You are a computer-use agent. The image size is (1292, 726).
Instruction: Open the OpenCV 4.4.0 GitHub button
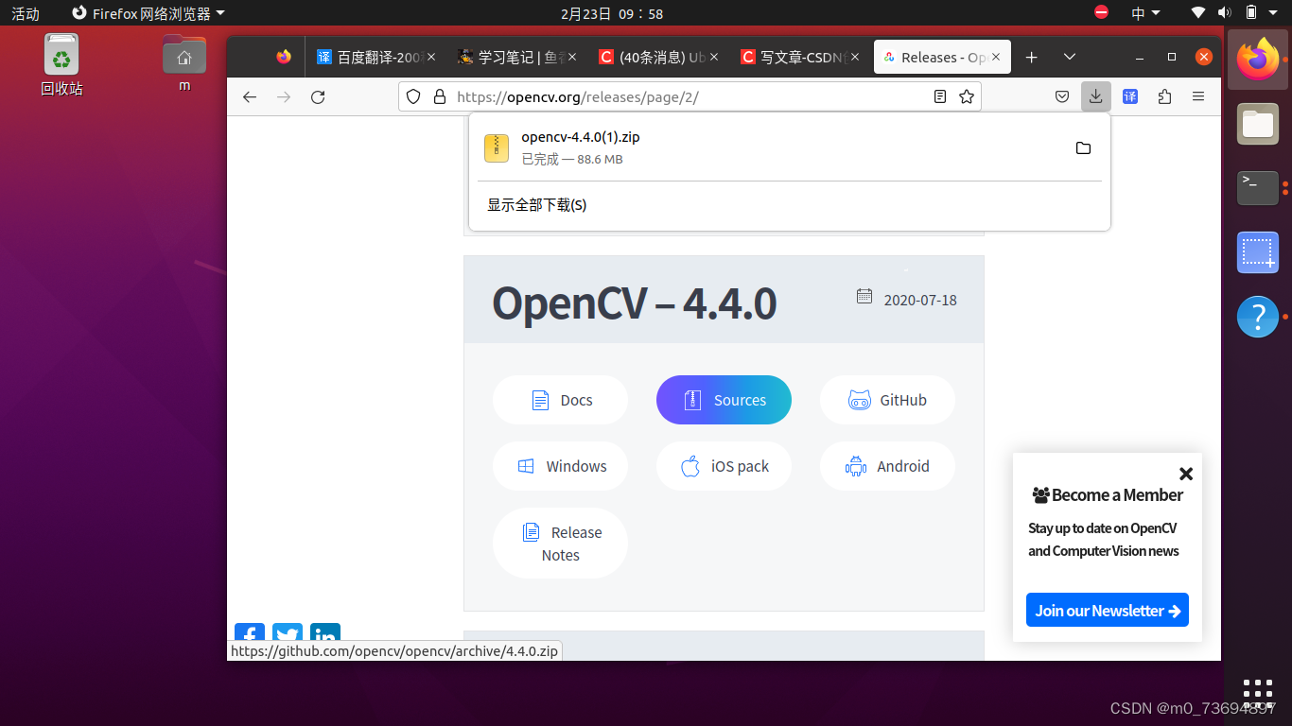coord(887,400)
